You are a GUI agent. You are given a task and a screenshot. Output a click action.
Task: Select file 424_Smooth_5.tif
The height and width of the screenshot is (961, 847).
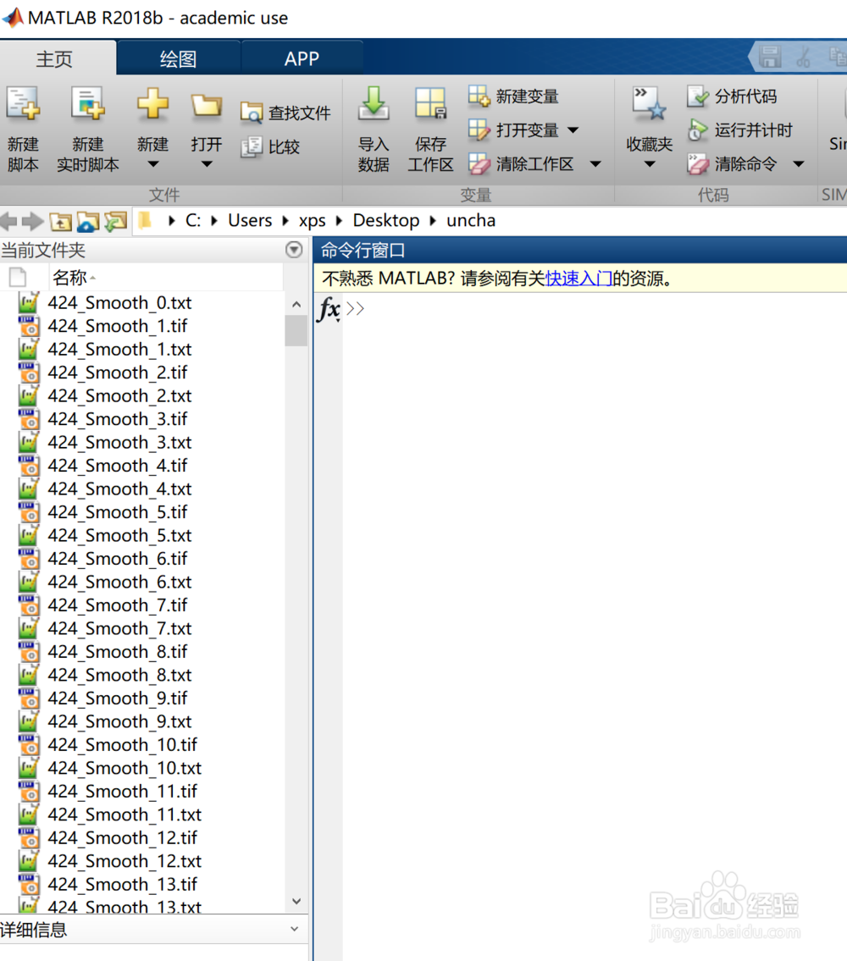(117, 512)
